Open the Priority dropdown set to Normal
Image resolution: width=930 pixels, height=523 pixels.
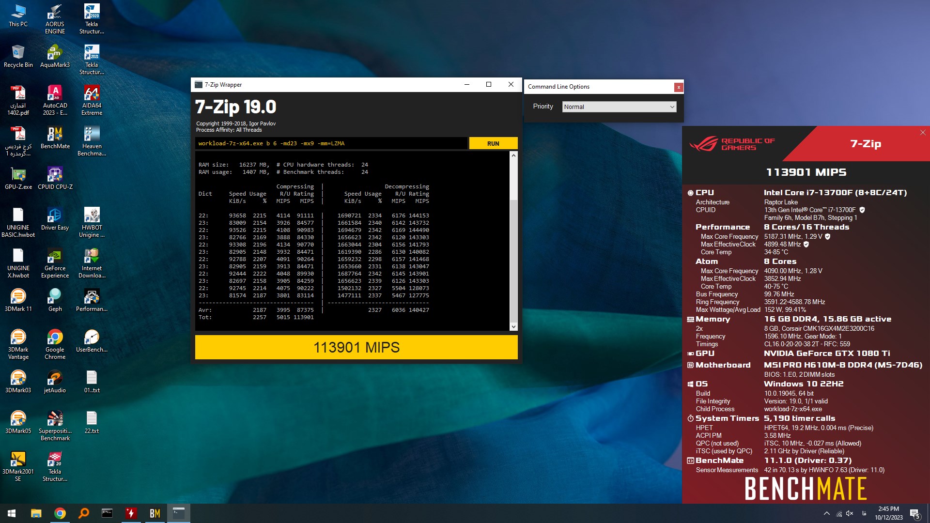pos(619,107)
